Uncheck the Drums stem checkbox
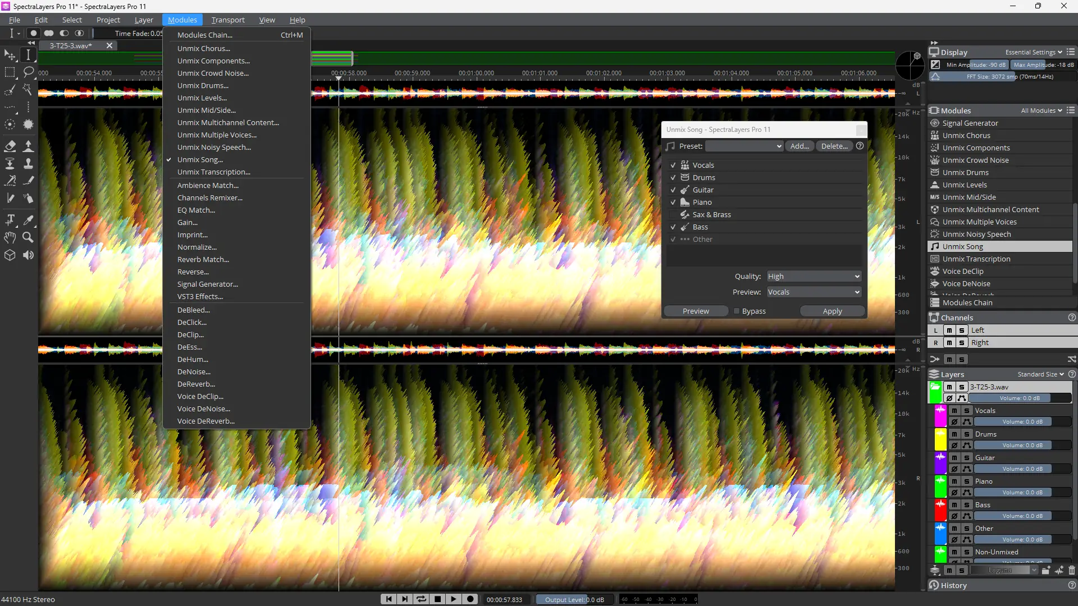 [673, 177]
